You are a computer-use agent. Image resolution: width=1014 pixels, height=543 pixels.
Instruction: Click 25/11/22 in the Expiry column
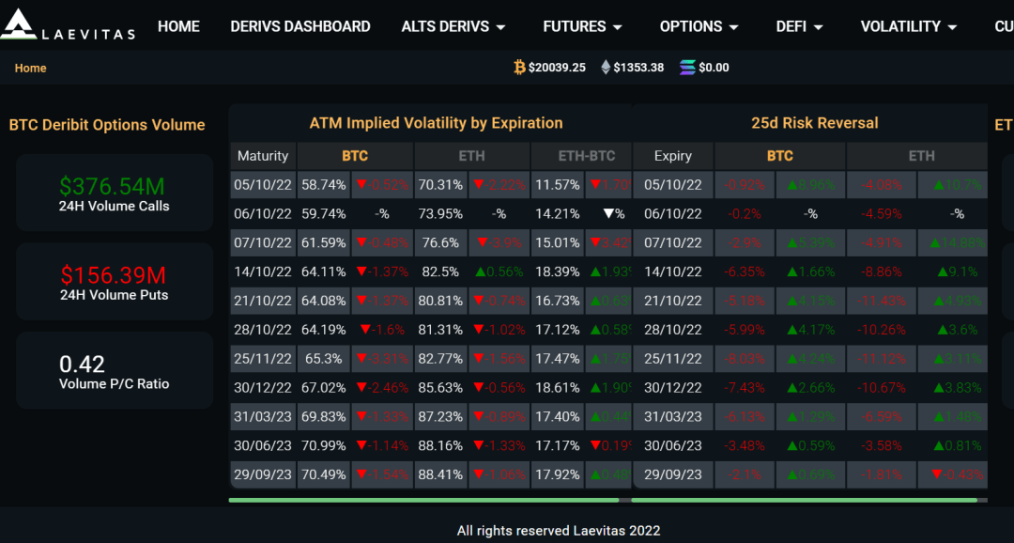click(x=672, y=359)
